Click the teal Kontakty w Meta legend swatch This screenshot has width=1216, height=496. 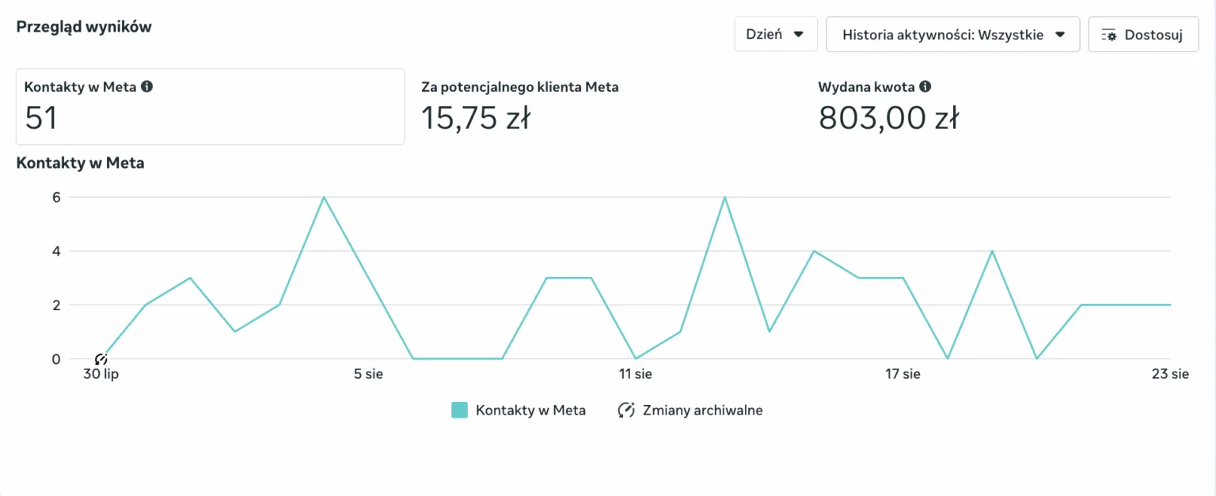click(x=460, y=410)
